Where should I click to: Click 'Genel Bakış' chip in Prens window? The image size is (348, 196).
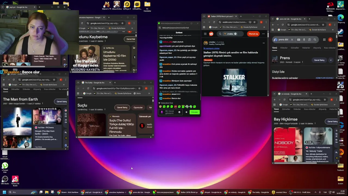click(319, 60)
